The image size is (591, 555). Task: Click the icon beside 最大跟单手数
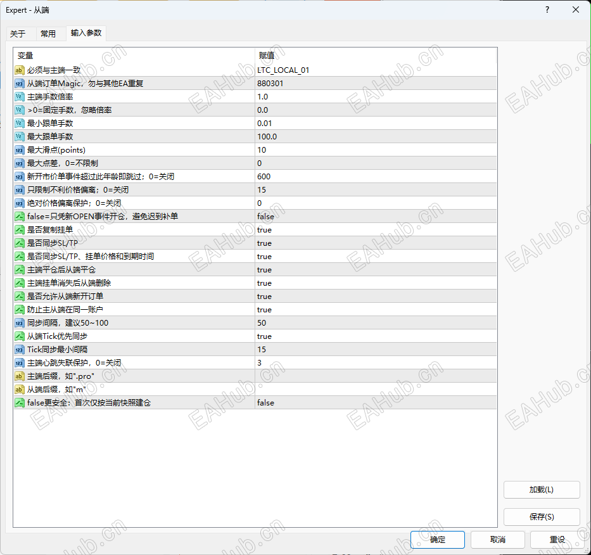(x=20, y=137)
